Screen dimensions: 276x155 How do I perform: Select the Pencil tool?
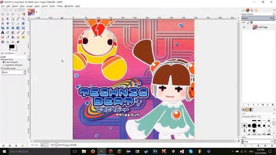pos(18,33)
